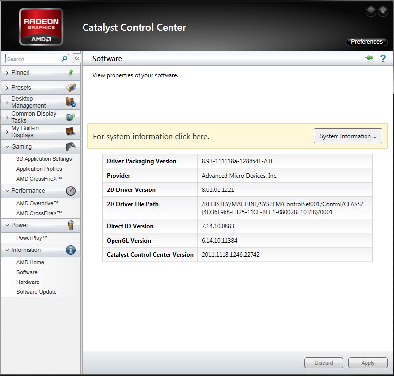Image resolution: width=394 pixels, height=376 pixels.
Task: Click the Power battery icon
Action: tap(71, 225)
